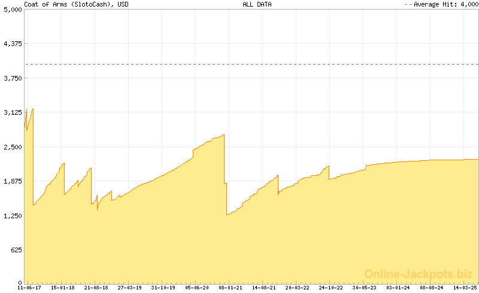Select the 31-10-19 x-axis date label
479x293 pixels.
coord(163,288)
